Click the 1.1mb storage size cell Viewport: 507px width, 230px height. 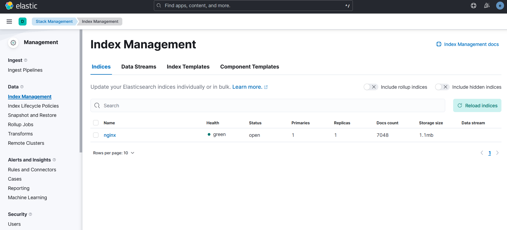(x=426, y=135)
